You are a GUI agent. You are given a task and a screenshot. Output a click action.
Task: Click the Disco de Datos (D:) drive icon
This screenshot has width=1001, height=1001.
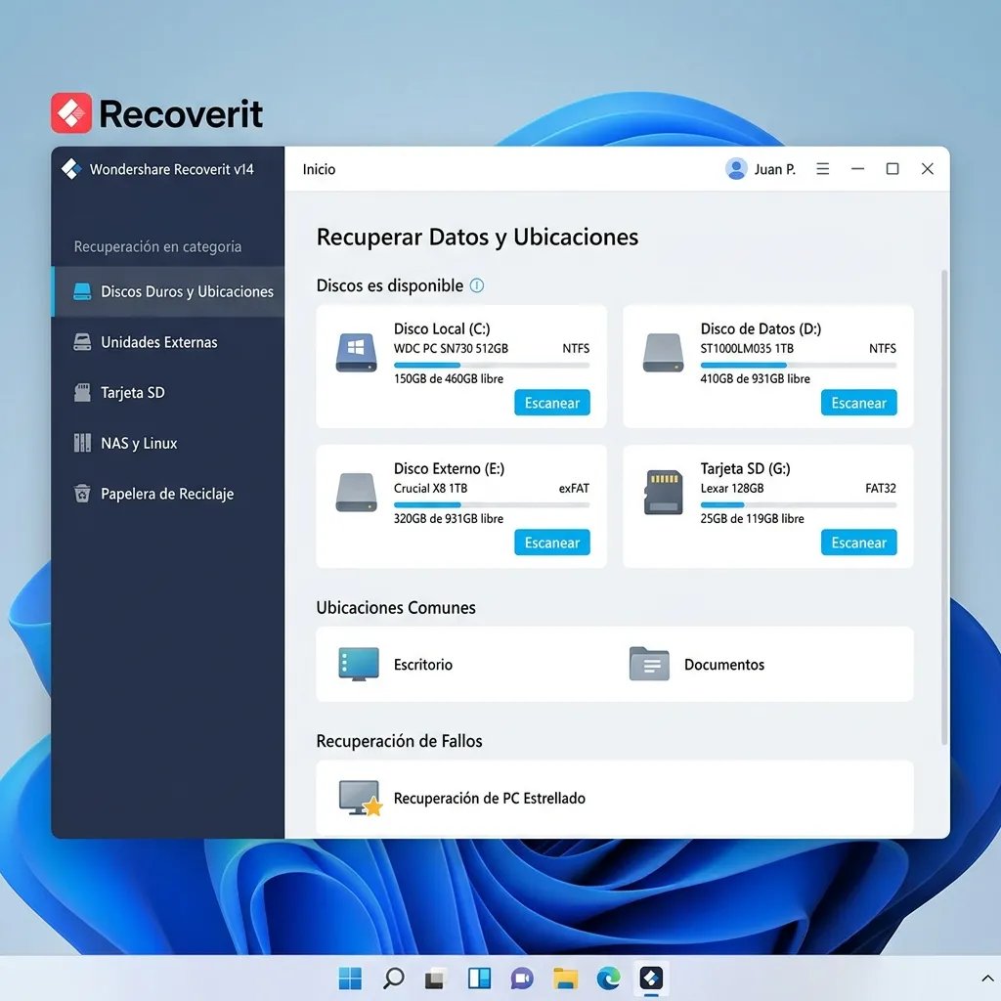point(664,352)
